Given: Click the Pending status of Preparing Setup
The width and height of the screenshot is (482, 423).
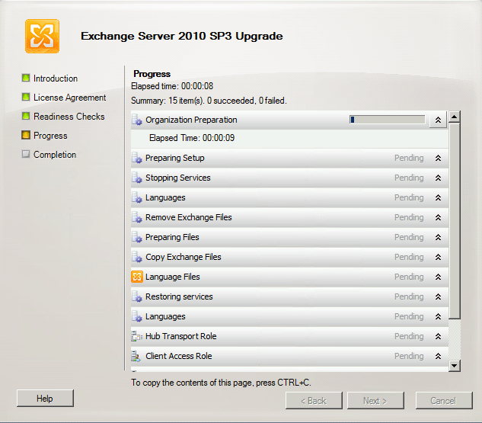Looking at the screenshot, I should 409,158.
